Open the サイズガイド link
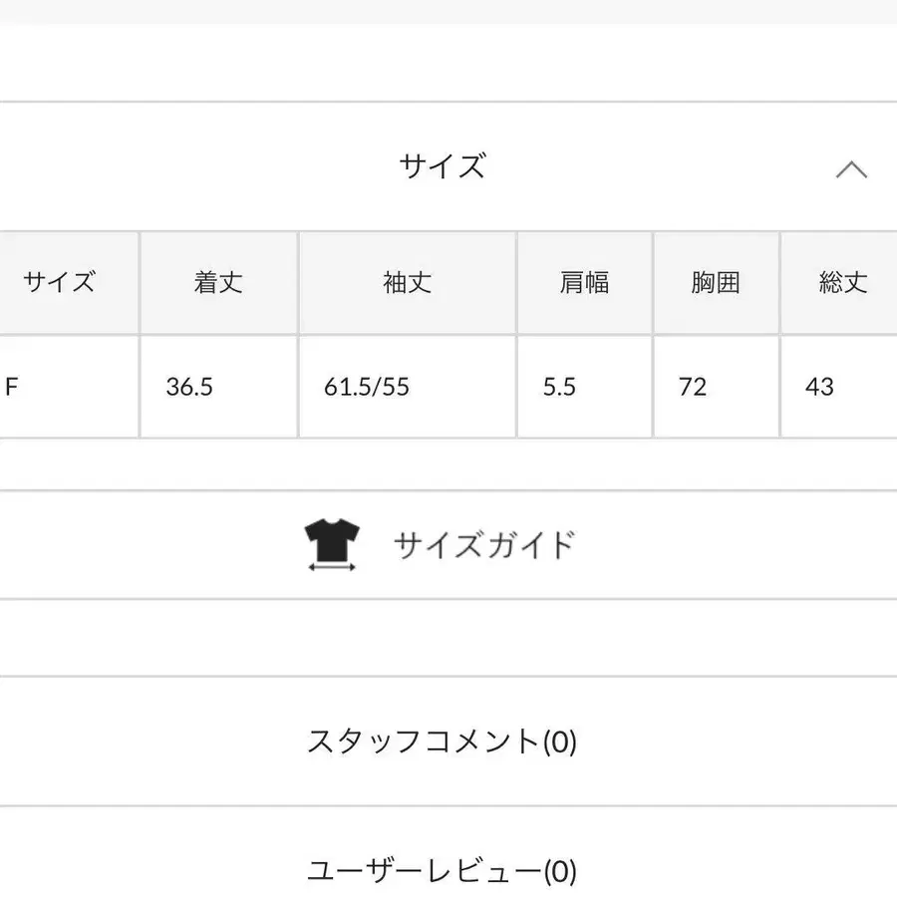 pos(484,545)
